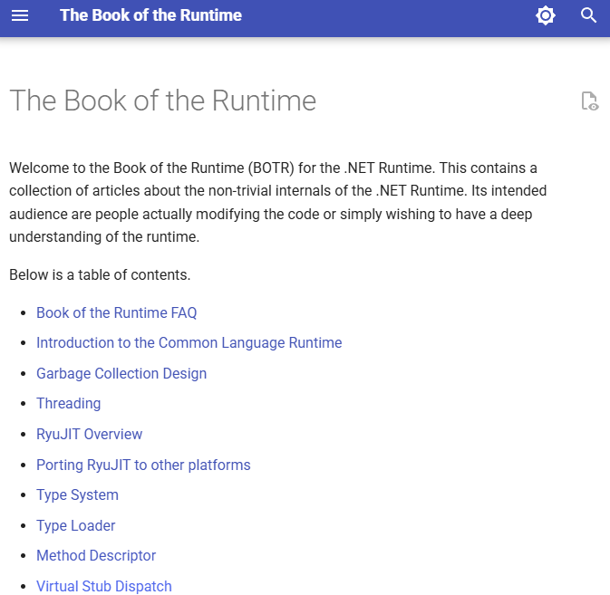The image size is (610, 595).
Task: Open Introduction to the Common Language Runtime
Action: point(189,342)
